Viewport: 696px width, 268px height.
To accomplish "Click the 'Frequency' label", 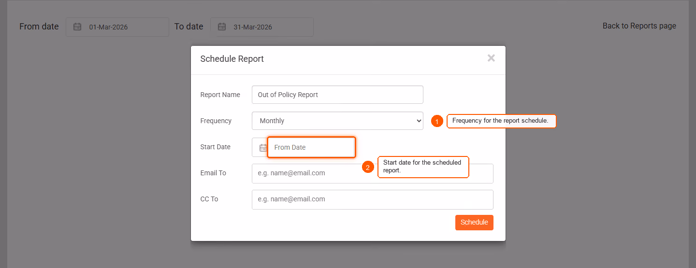I will 216,121.
